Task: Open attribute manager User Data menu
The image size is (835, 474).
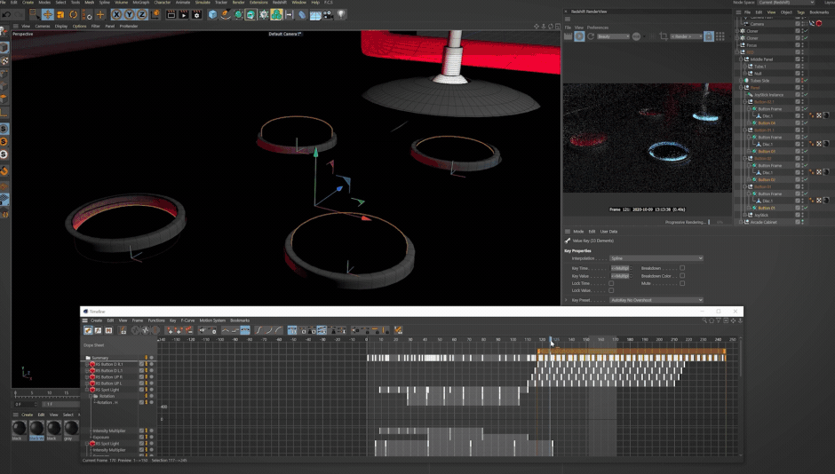Action: point(608,232)
